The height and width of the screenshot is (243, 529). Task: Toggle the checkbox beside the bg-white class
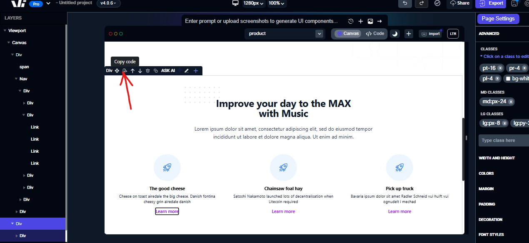click(x=508, y=78)
